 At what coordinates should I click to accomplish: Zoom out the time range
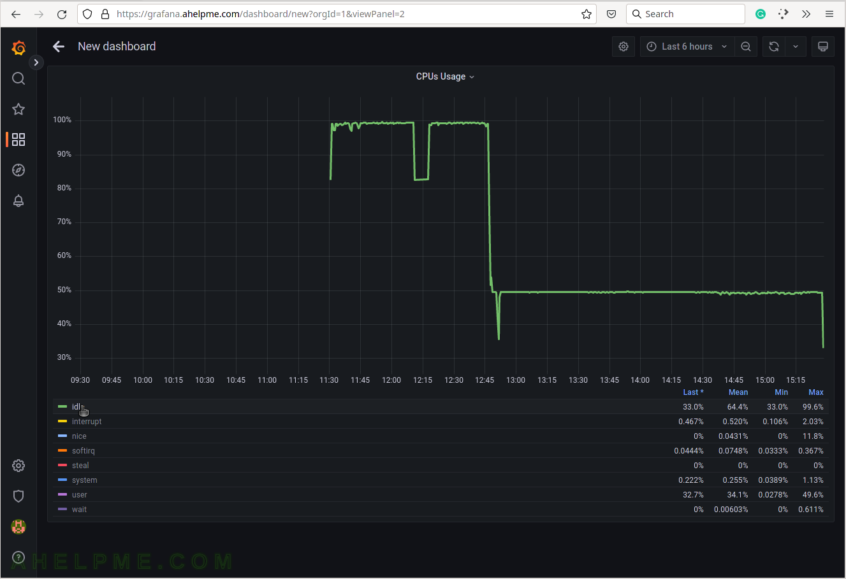(x=746, y=46)
